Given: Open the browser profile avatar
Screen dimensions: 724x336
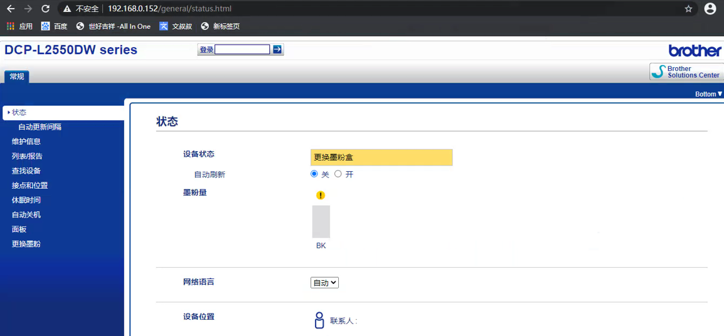Looking at the screenshot, I should click(x=710, y=9).
